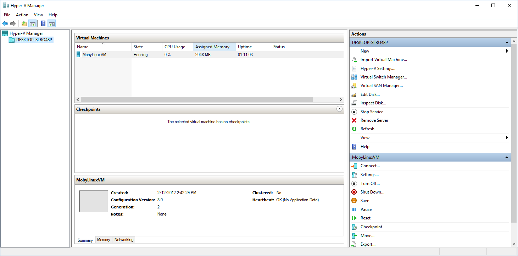This screenshot has width=518, height=256.
Task: Click the Hyper-V Settings icon
Action: pos(354,69)
